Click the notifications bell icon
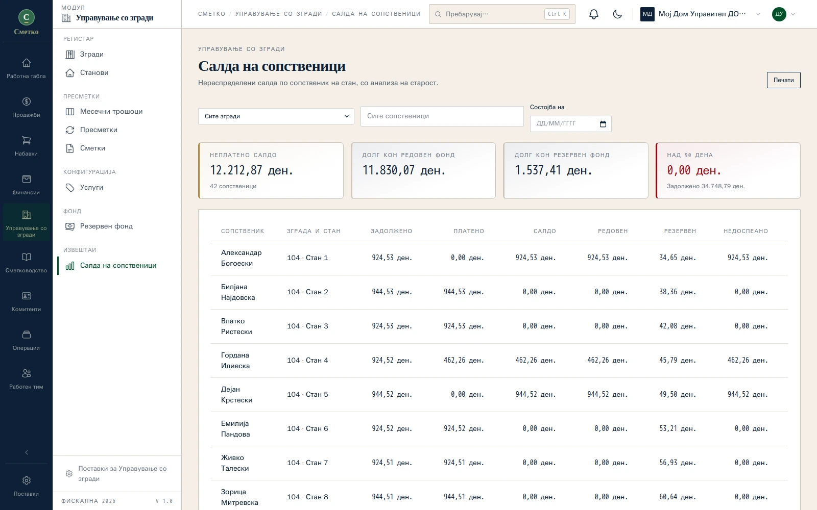This screenshot has width=817, height=510. (594, 14)
